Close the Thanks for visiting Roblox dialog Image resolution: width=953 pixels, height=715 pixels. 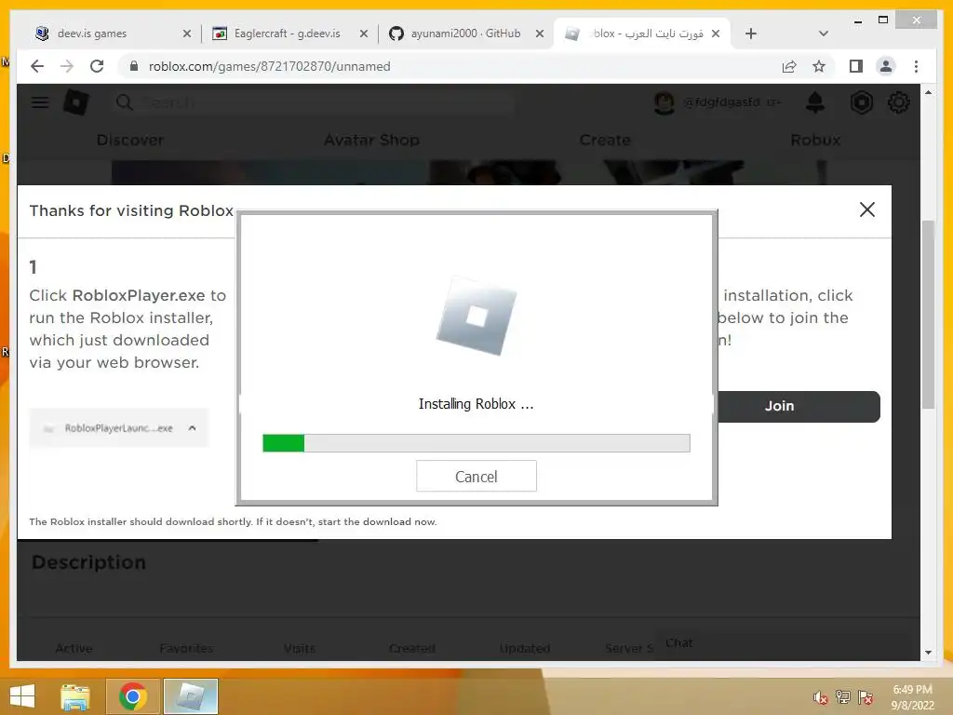point(866,209)
